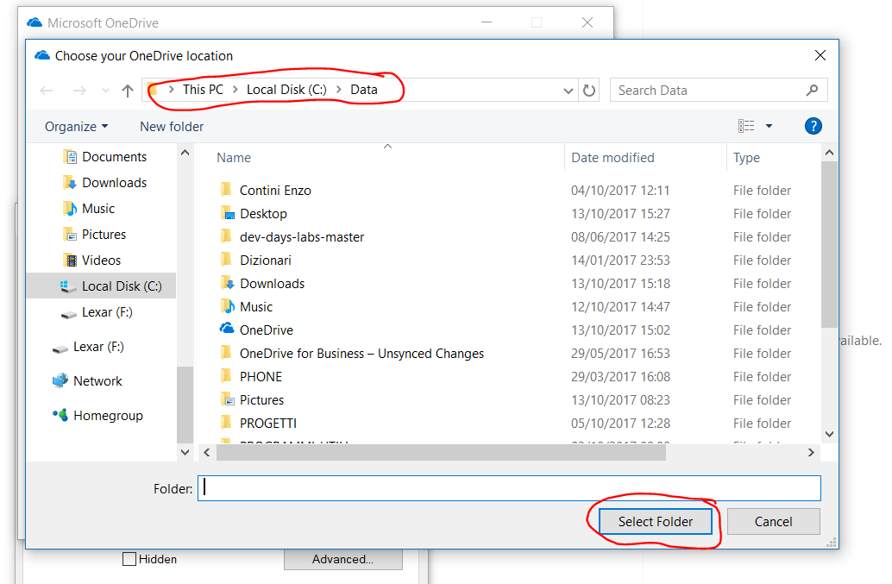Click into the Folder name input field

[x=509, y=488]
